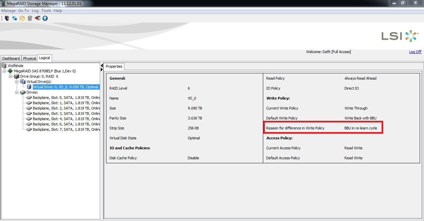Click the 'Direct IO' value
This screenshot has width=424, height=221.
click(x=351, y=88)
